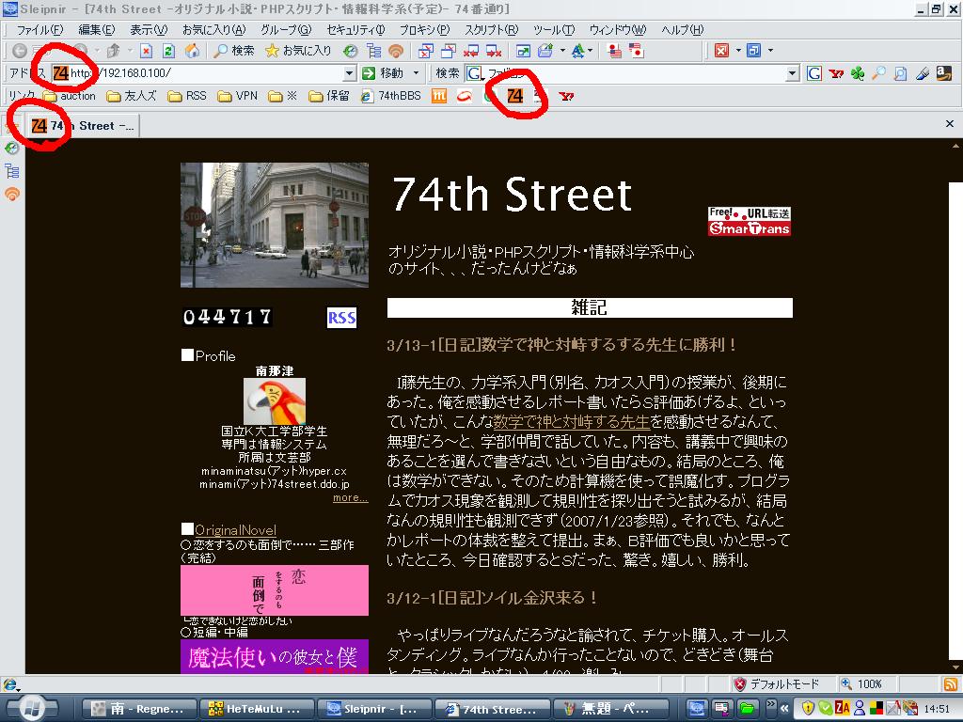963x722 pixels.
Task: Open the RSS feed icon in the left sidebar
Action: (12, 195)
